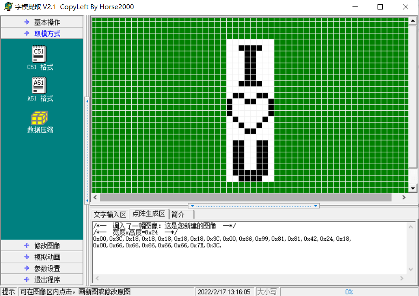The width and height of the screenshot is (419, 296).
Task: Expand the 修改图像 panel
Action: point(42,245)
